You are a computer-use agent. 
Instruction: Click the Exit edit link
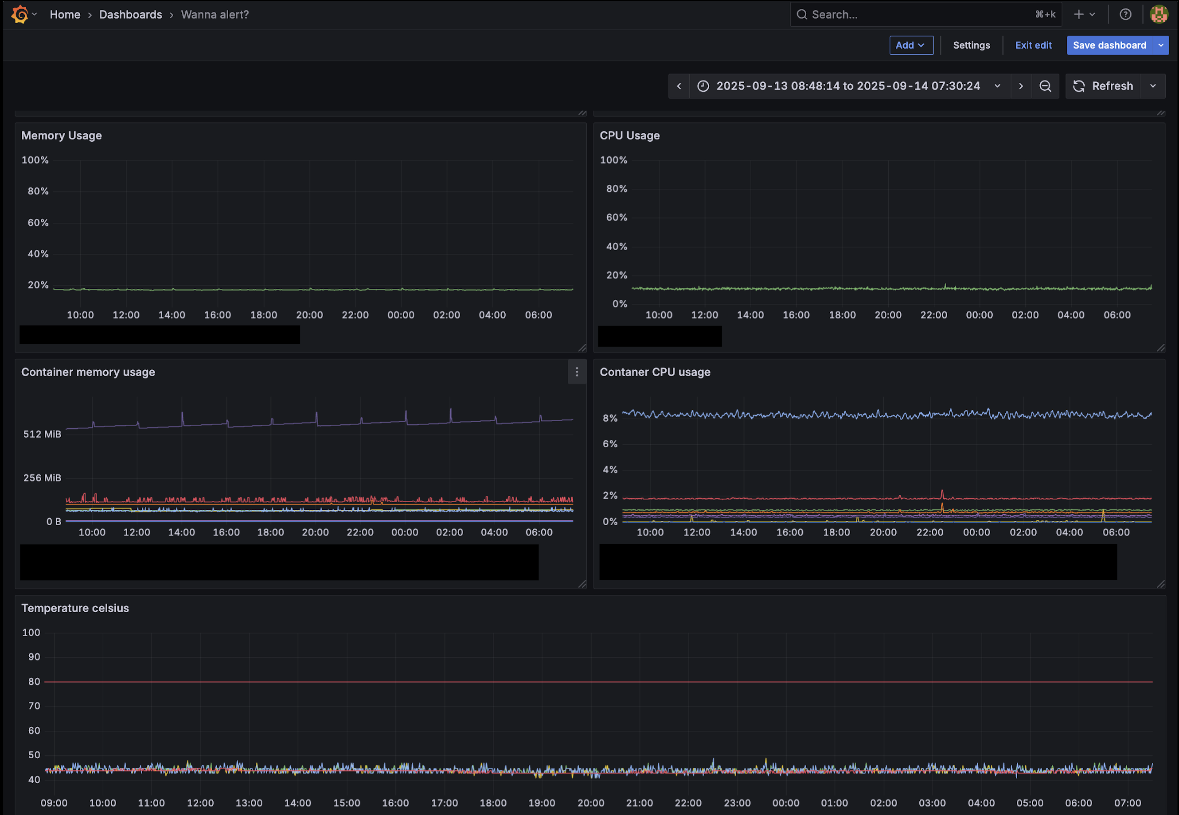(1033, 45)
